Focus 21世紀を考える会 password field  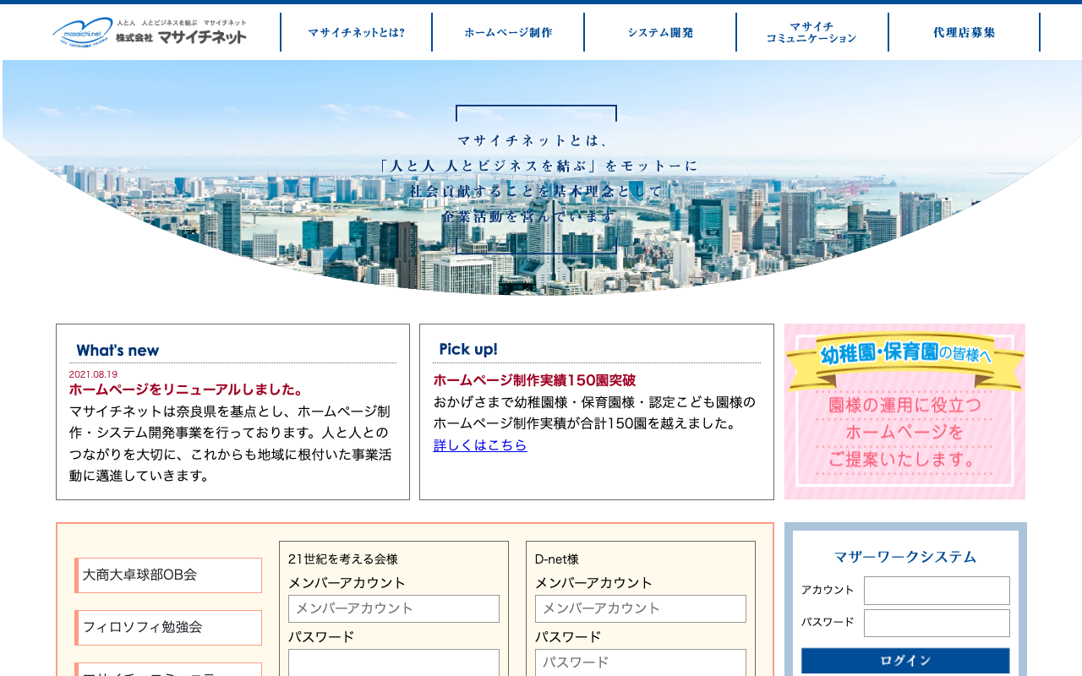(394, 662)
